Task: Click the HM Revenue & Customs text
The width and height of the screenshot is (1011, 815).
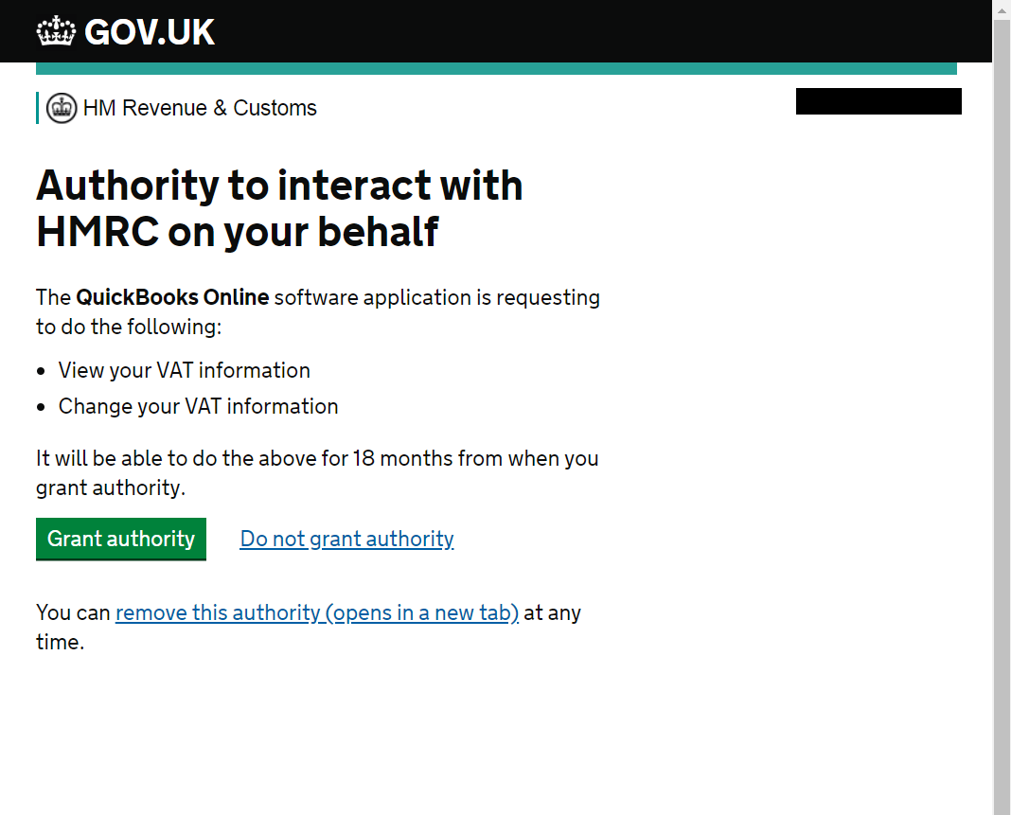Action: (x=200, y=108)
